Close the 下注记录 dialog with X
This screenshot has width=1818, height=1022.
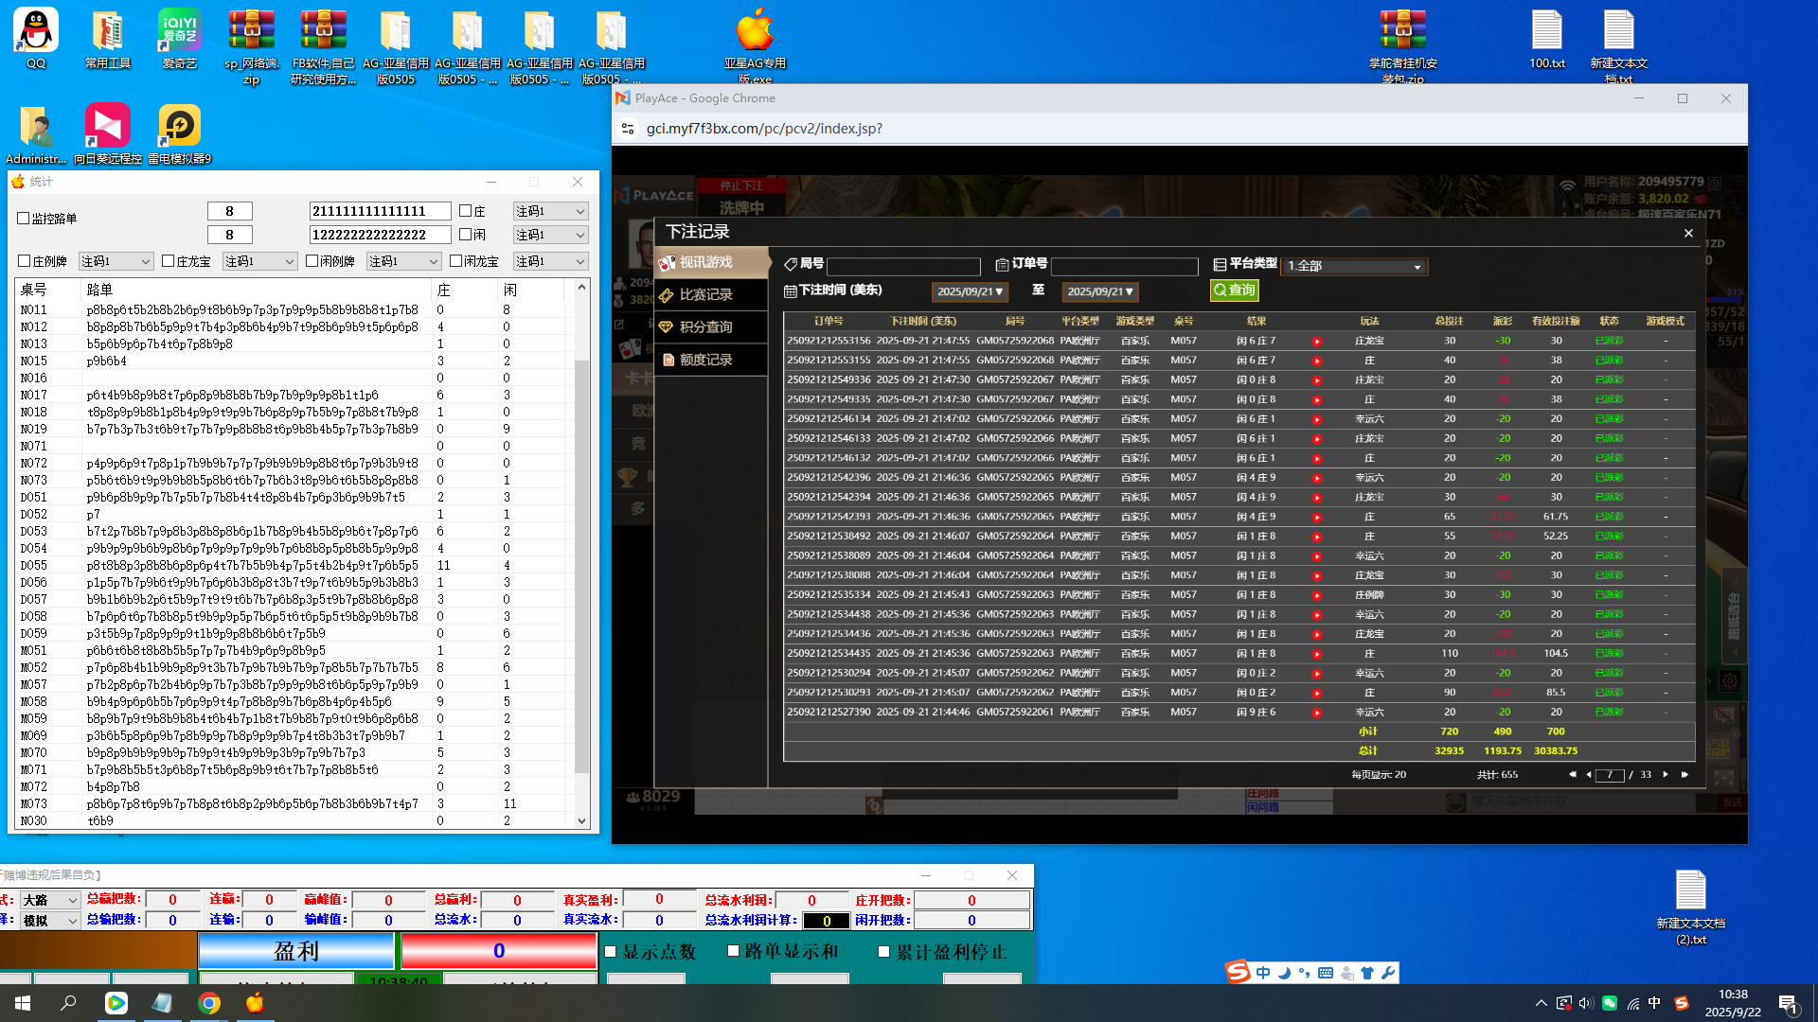(x=1688, y=233)
